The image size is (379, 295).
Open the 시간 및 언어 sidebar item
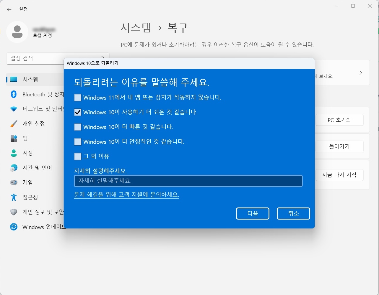point(35,168)
